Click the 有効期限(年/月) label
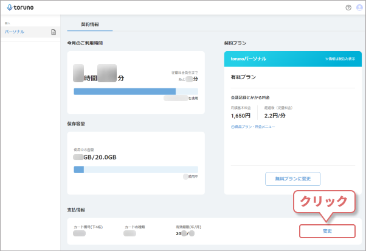The height and width of the screenshot is (251, 366). click(188, 227)
